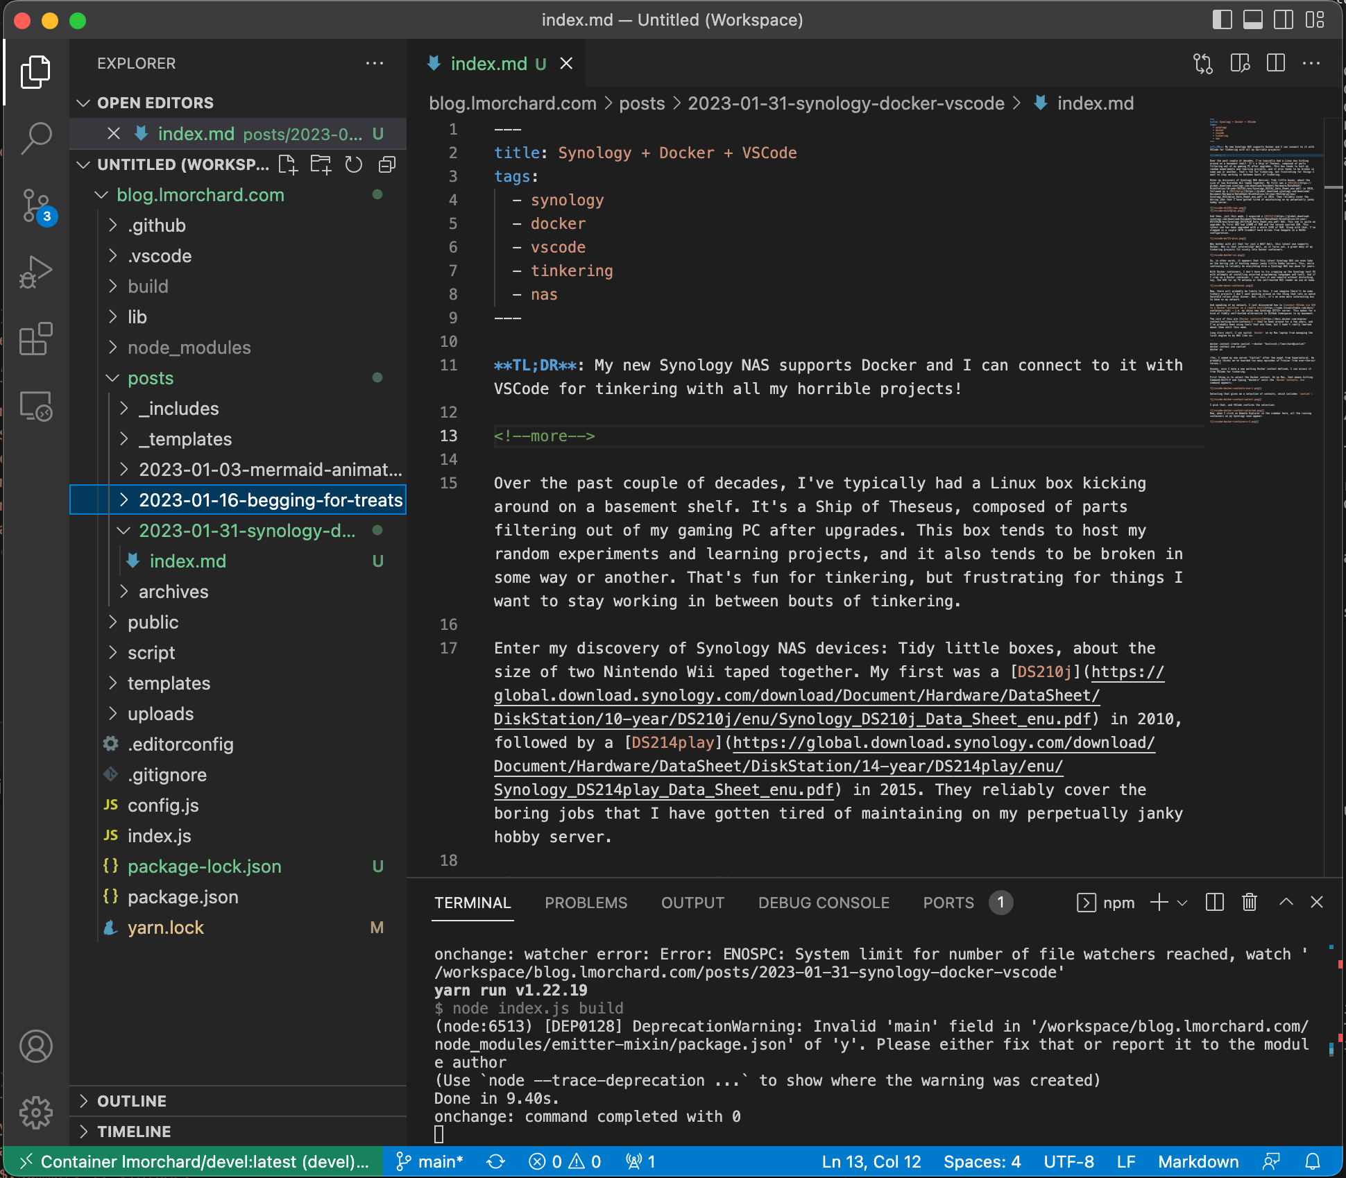Open package-lock.json in explorer
Screen dimensions: 1346x1178
point(238,867)
